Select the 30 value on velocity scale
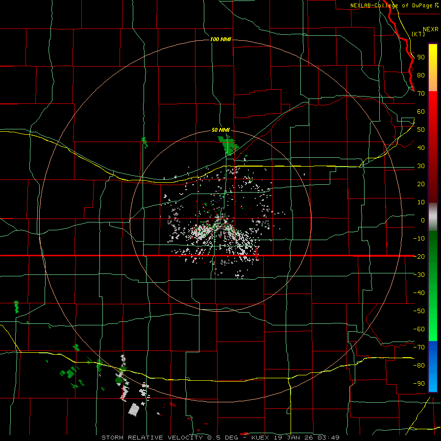The image size is (441, 441). pyautogui.click(x=421, y=166)
